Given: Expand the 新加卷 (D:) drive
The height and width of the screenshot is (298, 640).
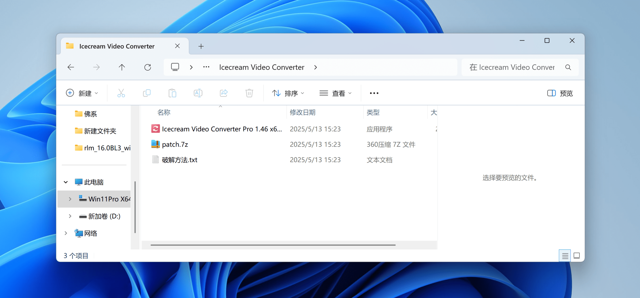Looking at the screenshot, I should coord(70,216).
